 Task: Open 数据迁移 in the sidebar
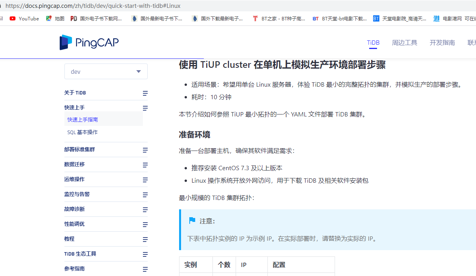click(x=75, y=164)
